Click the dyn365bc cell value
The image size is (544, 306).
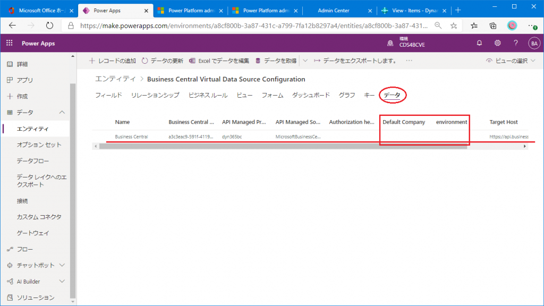click(x=232, y=137)
